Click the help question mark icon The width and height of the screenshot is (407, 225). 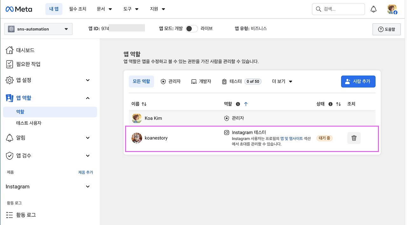point(381,29)
